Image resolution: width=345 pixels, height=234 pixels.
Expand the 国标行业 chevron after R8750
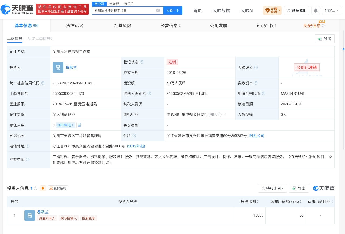(225, 114)
